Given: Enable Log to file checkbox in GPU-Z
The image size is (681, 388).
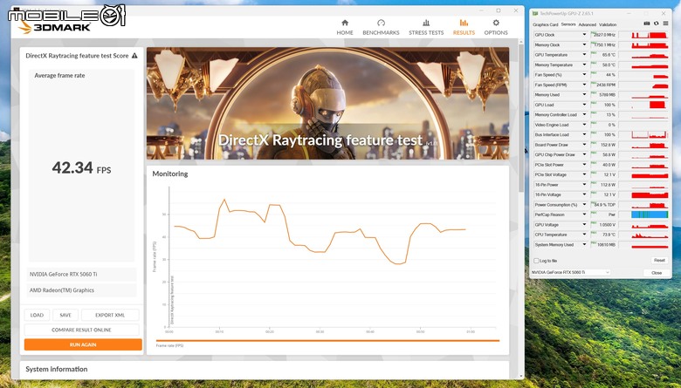Looking at the screenshot, I should point(536,261).
